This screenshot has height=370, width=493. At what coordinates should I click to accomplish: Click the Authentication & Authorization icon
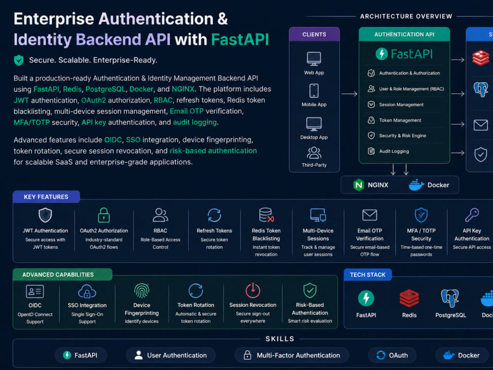point(371,73)
